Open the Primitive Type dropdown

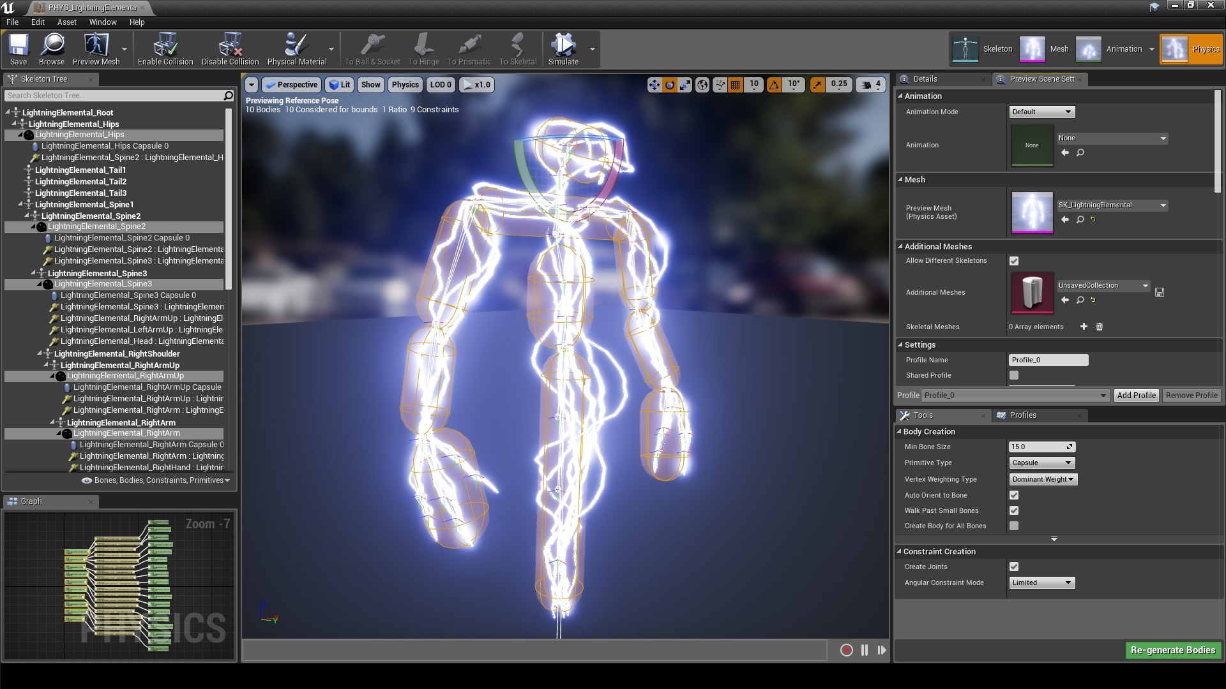click(1041, 463)
